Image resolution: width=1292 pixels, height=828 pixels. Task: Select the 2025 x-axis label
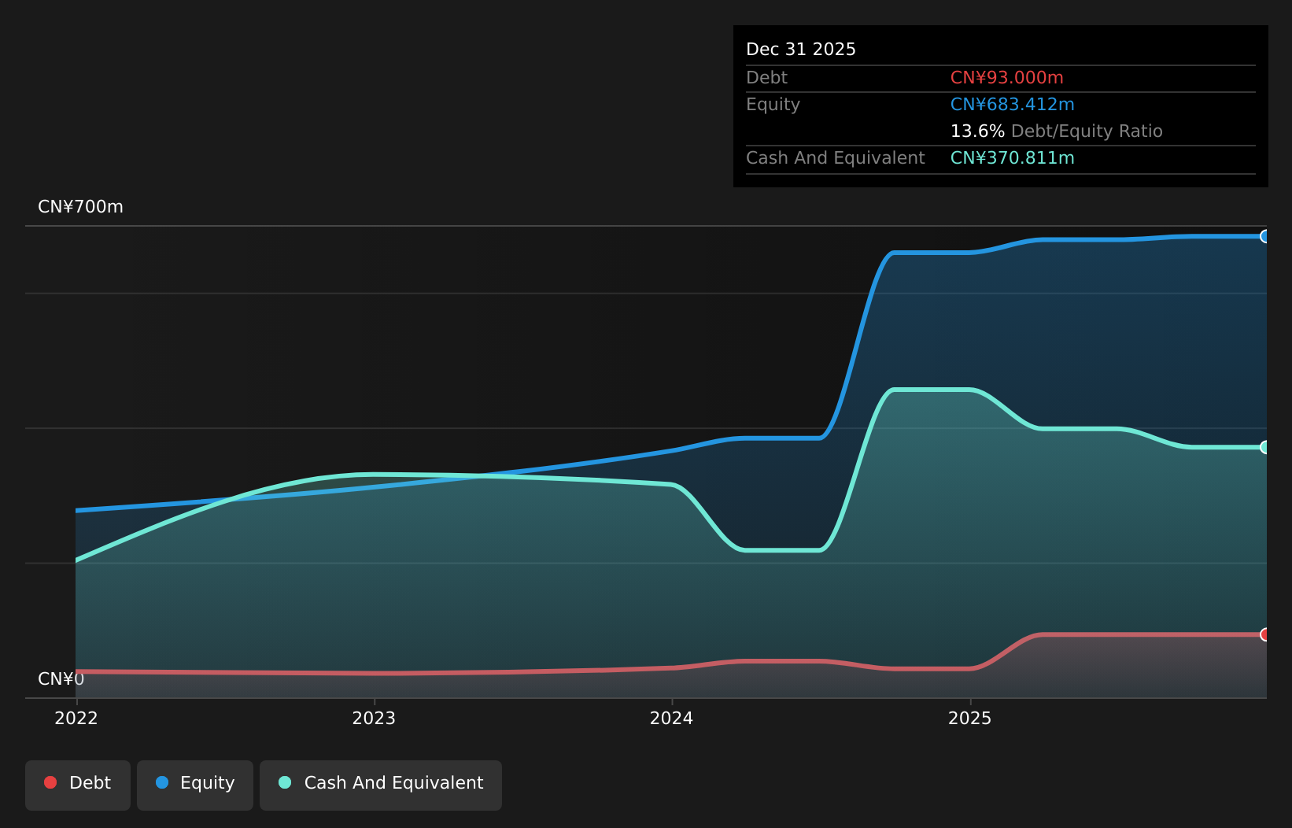click(x=970, y=718)
